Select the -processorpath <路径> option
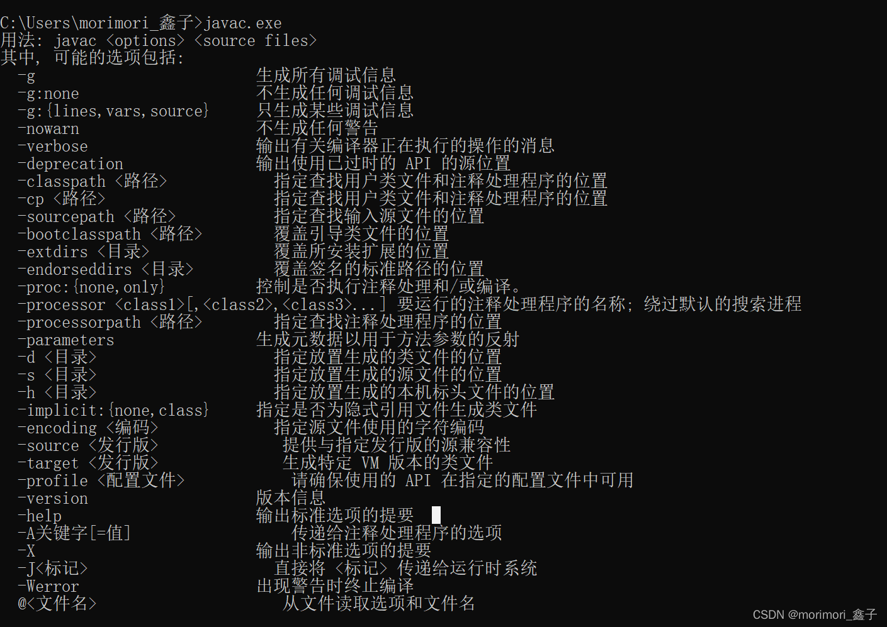887x627 pixels. (x=110, y=323)
